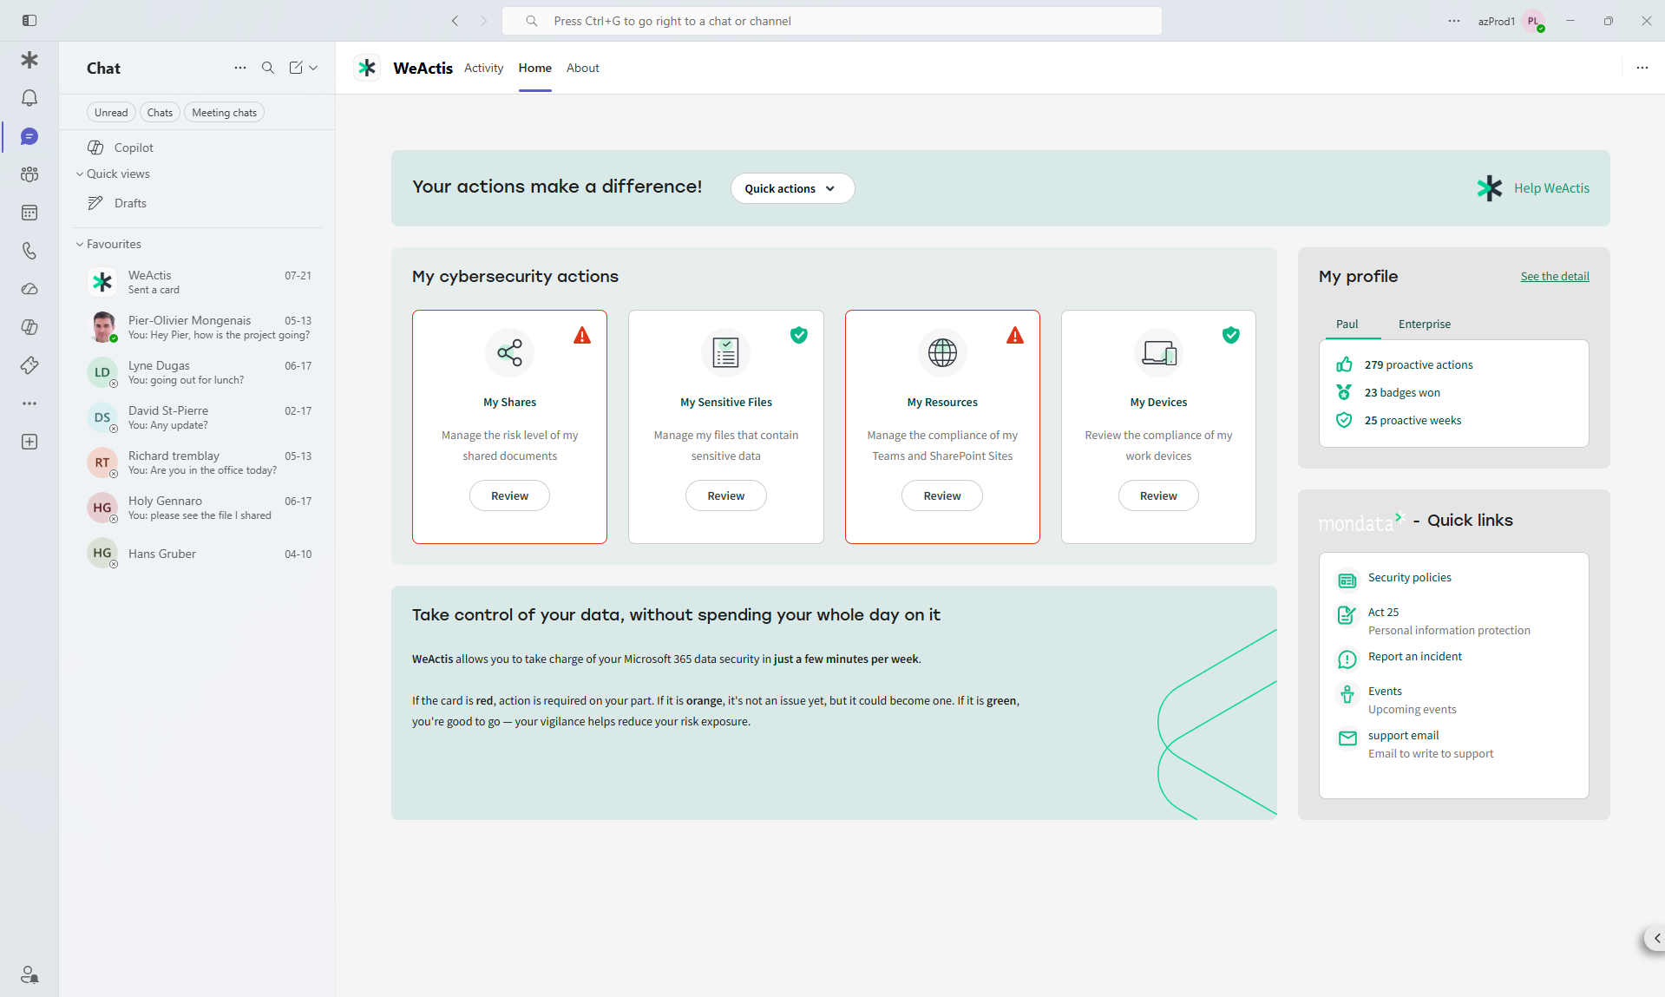Select the Chat icon in the rail

29,136
